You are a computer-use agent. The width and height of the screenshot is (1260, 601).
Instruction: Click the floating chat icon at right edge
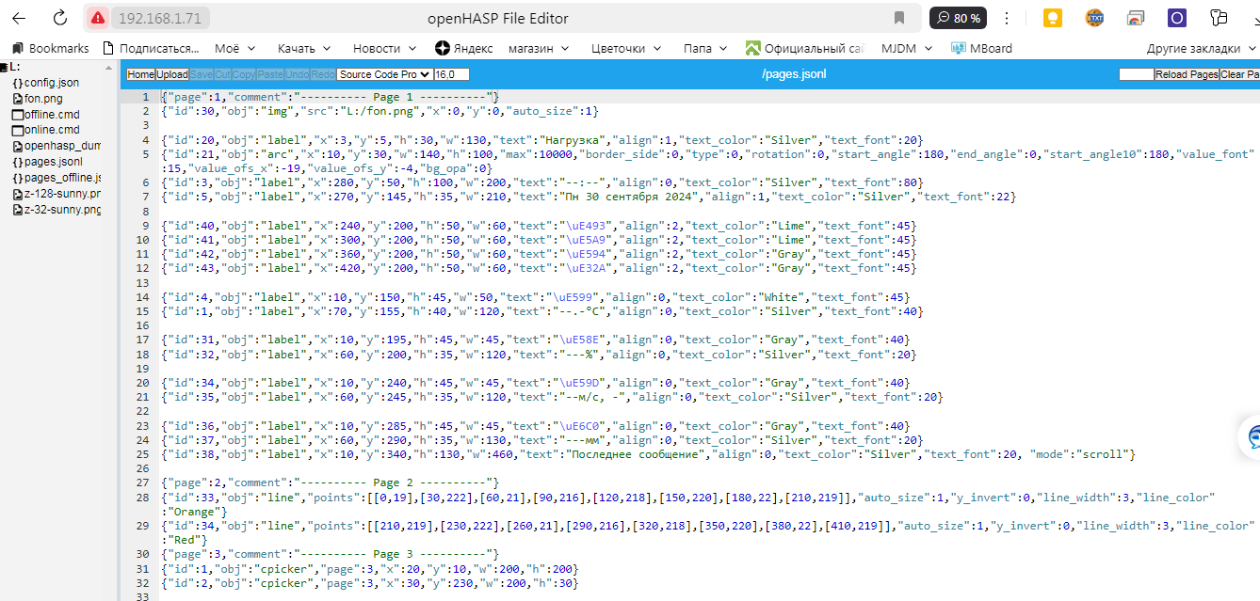point(1252,438)
